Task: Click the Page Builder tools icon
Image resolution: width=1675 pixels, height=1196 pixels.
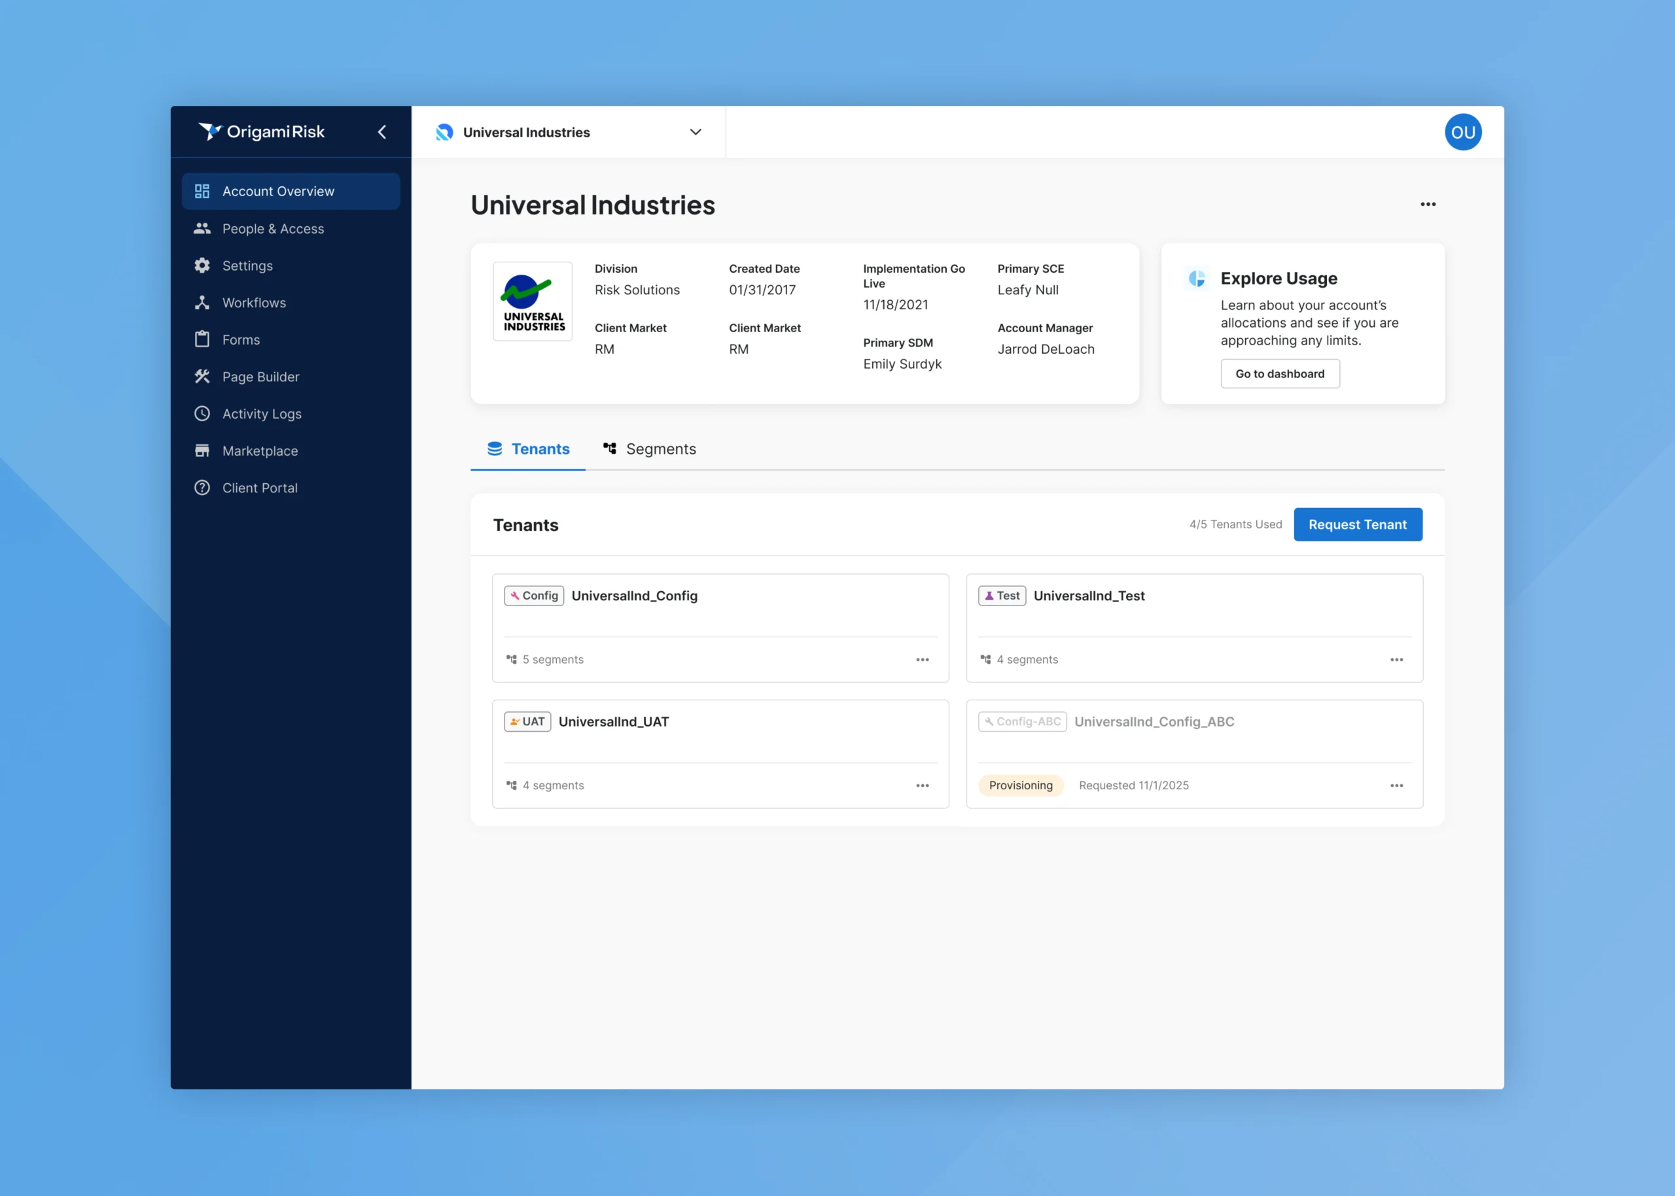Action: [x=202, y=377]
